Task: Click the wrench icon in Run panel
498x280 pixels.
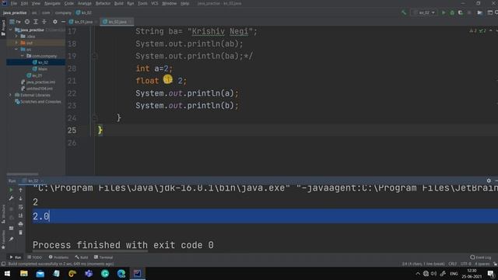Action: tap(11, 198)
